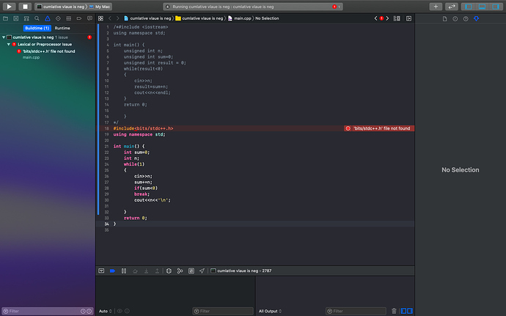Click the Run play button
Viewport: 506px width, 316px height.
tap(9, 7)
